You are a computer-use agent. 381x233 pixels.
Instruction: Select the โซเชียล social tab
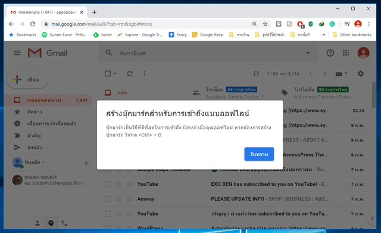(231, 93)
